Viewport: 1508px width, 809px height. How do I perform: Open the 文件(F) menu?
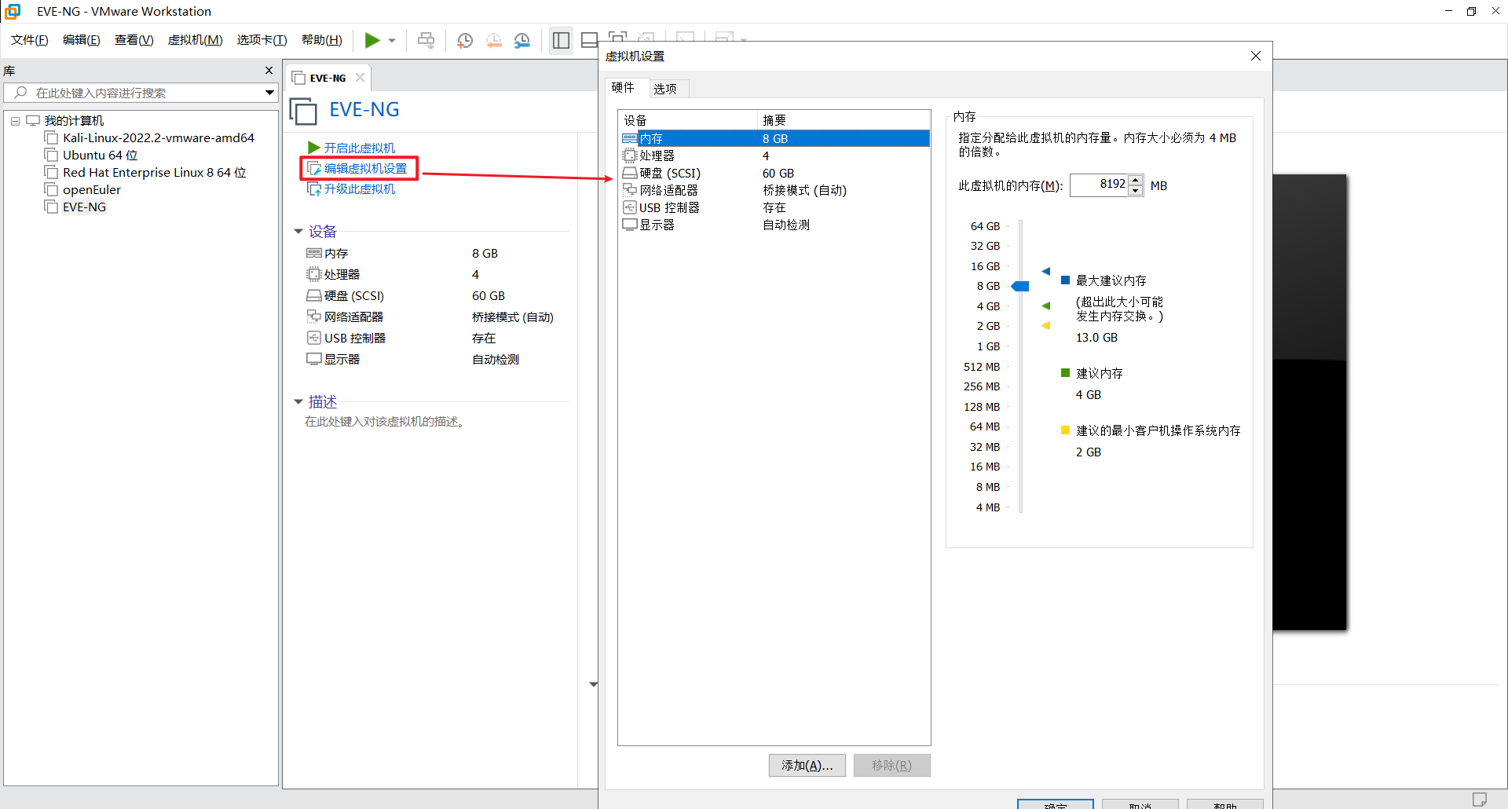[30, 40]
